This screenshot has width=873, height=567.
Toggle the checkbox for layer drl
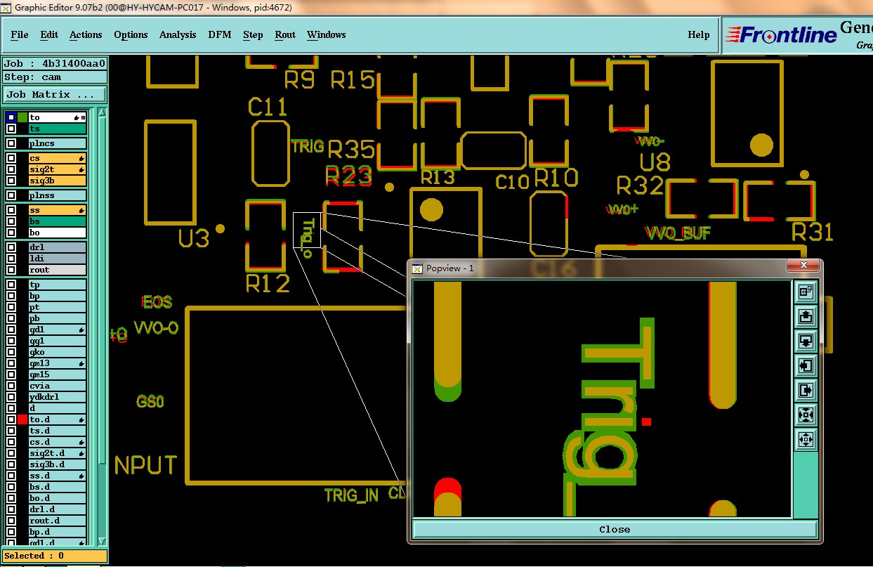(11, 247)
